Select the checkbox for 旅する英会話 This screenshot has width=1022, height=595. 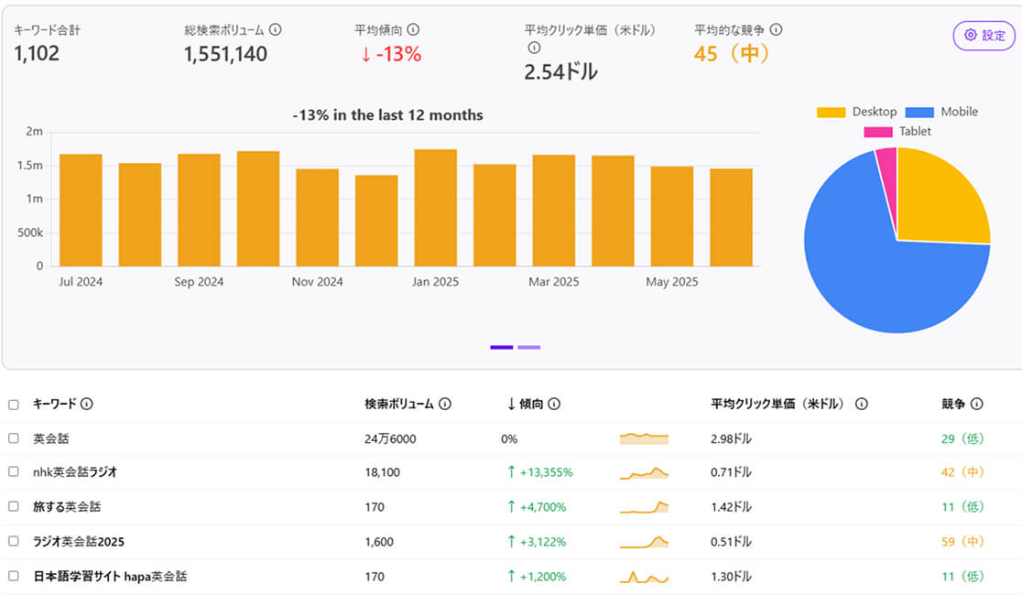(x=14, y=506)
